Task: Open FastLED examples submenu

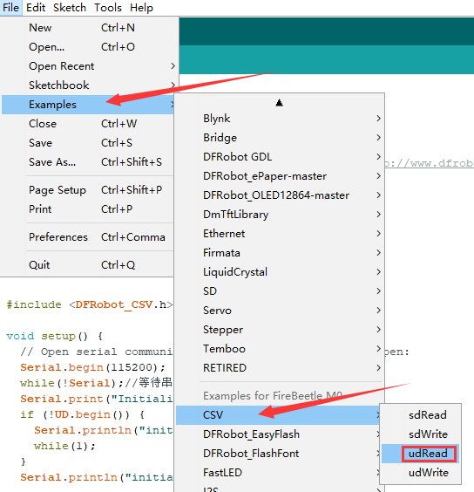Action: [278, 473]
